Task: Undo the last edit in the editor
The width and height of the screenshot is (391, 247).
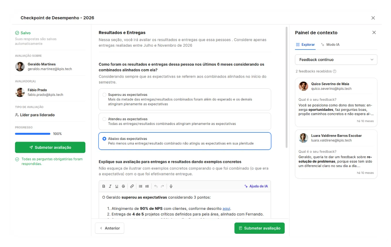Action: point(156,186)
